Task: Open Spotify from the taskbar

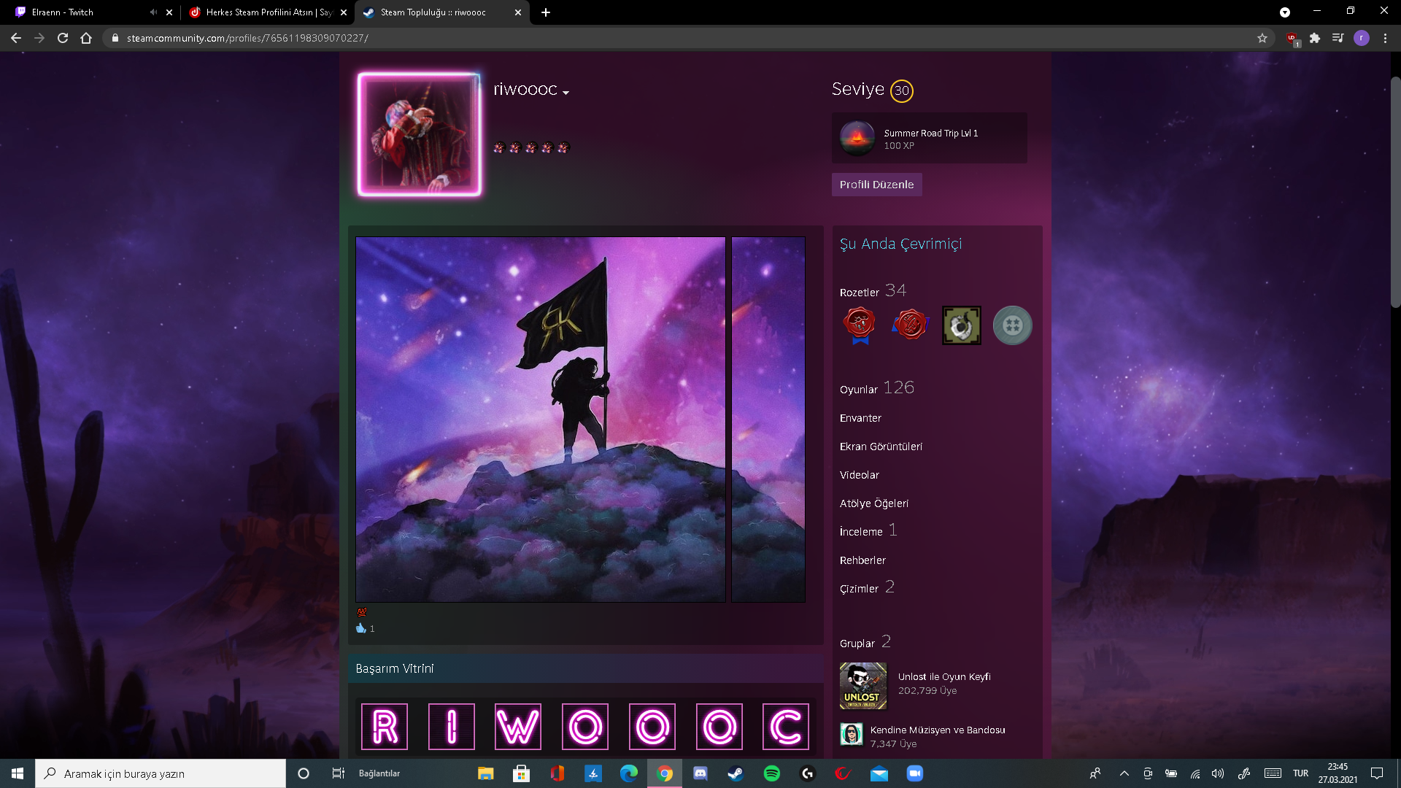Action: pos(771,773)
